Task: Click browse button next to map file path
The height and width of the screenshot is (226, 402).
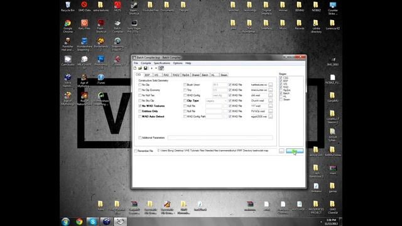Action: point(281,151)
